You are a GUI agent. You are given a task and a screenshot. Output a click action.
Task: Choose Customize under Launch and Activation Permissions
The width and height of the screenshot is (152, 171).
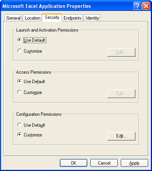click(x=30, y=51)
